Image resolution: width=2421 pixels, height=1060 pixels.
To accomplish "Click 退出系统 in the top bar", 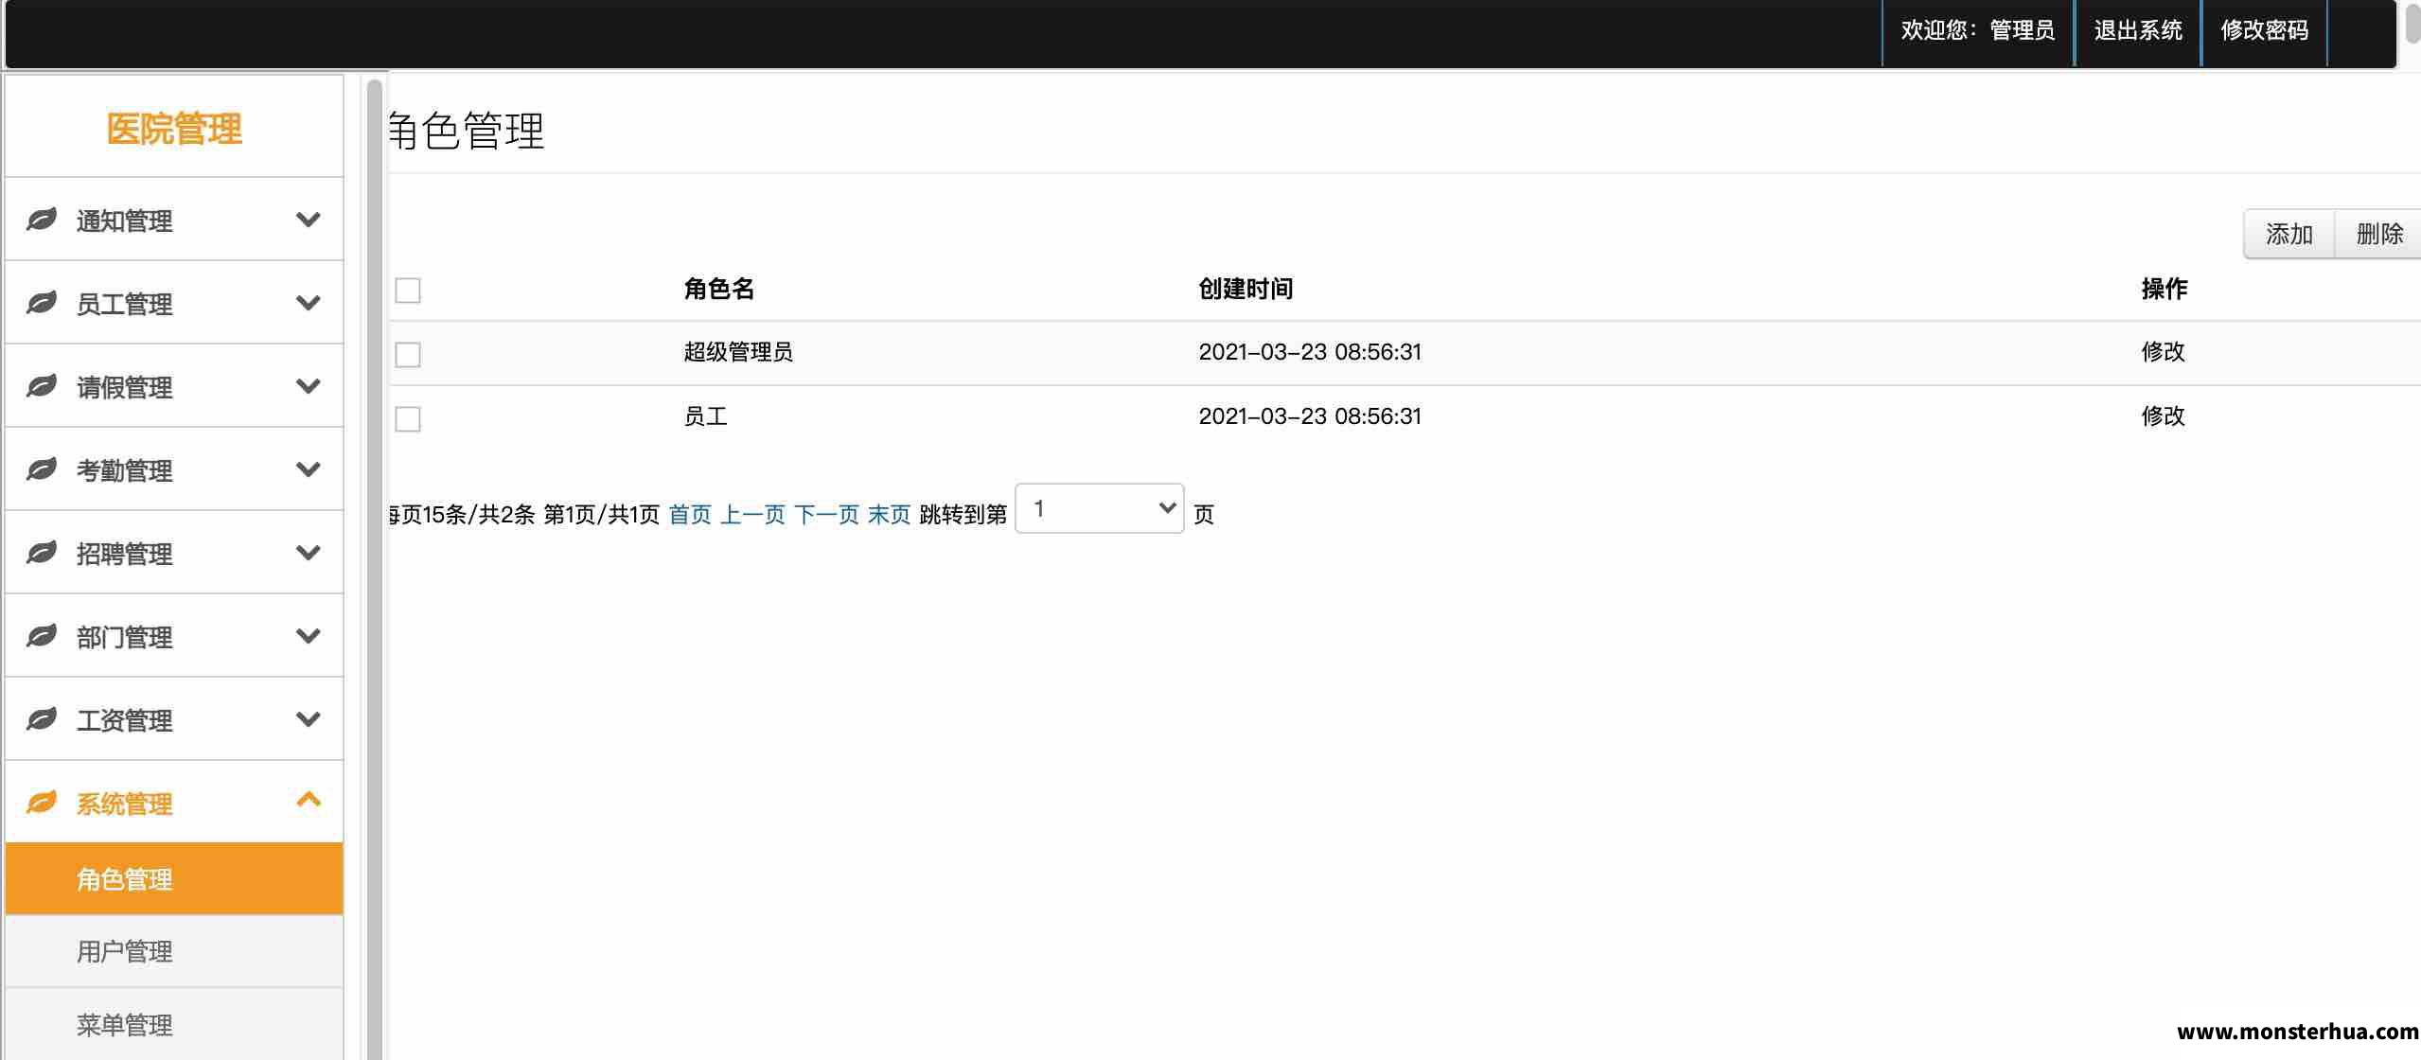I will point(2138,31).
